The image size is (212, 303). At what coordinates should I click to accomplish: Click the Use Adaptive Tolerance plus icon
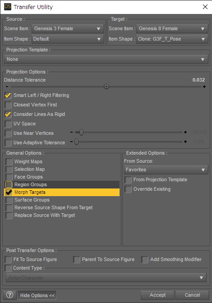point(185,142)
